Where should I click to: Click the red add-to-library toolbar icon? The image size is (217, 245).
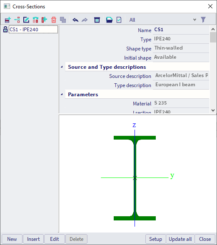[x=45, y=20]
